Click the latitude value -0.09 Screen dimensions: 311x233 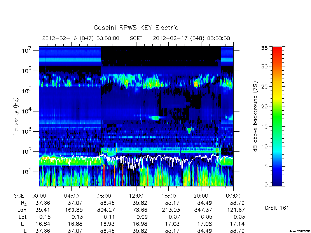[140, 217]
